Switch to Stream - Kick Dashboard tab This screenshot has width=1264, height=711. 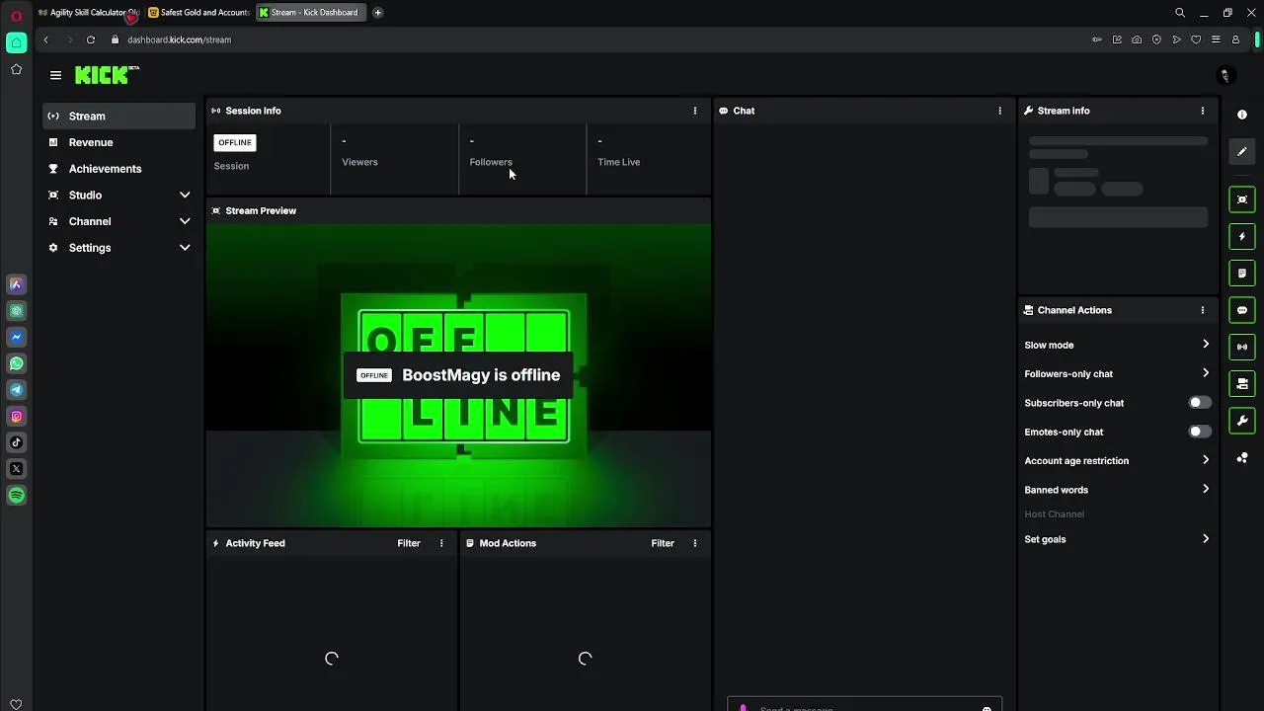click(310, 13)
